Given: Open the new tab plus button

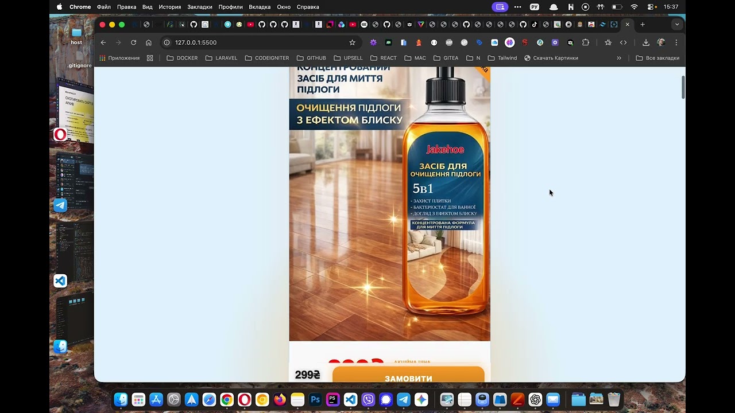Looking at the screenshot, I should (643, 25).
